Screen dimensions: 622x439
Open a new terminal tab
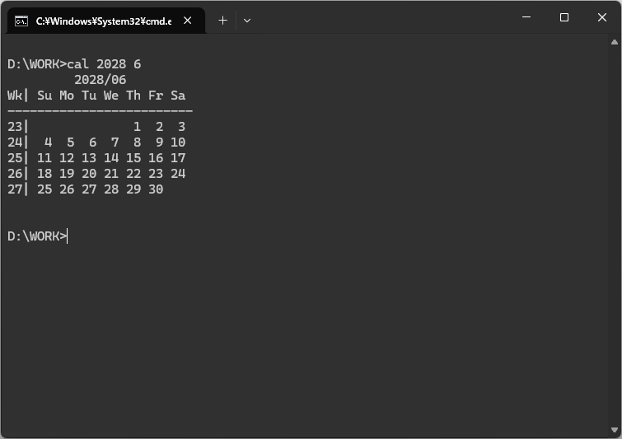click(223, 21)
